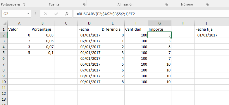Select the cell with percentage 0,03
The image size is (229, 105).
point(42,35)
